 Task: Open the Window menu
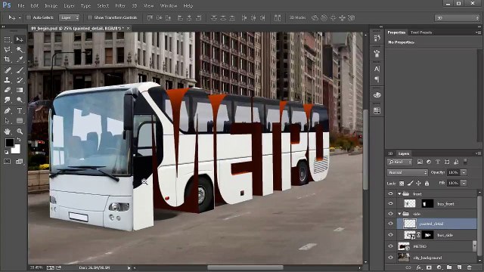[169, 5]
